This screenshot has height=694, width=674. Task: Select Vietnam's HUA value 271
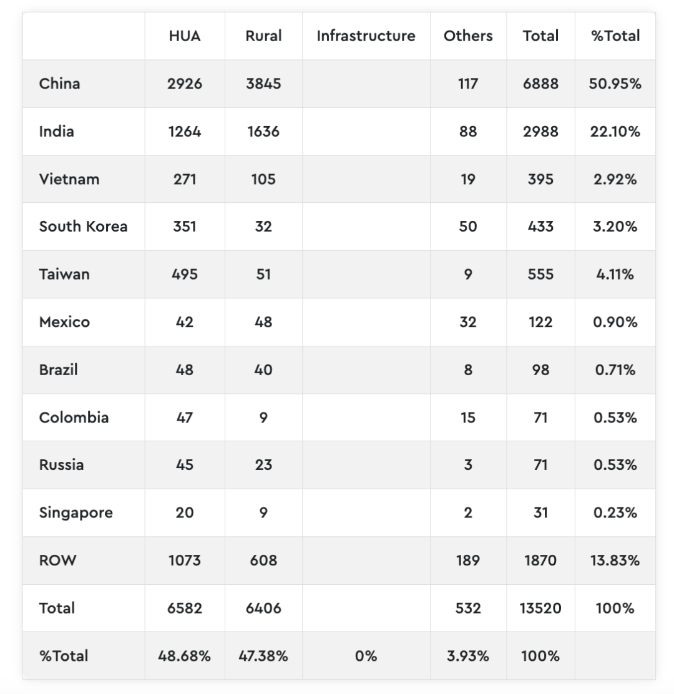click(185, 179)
